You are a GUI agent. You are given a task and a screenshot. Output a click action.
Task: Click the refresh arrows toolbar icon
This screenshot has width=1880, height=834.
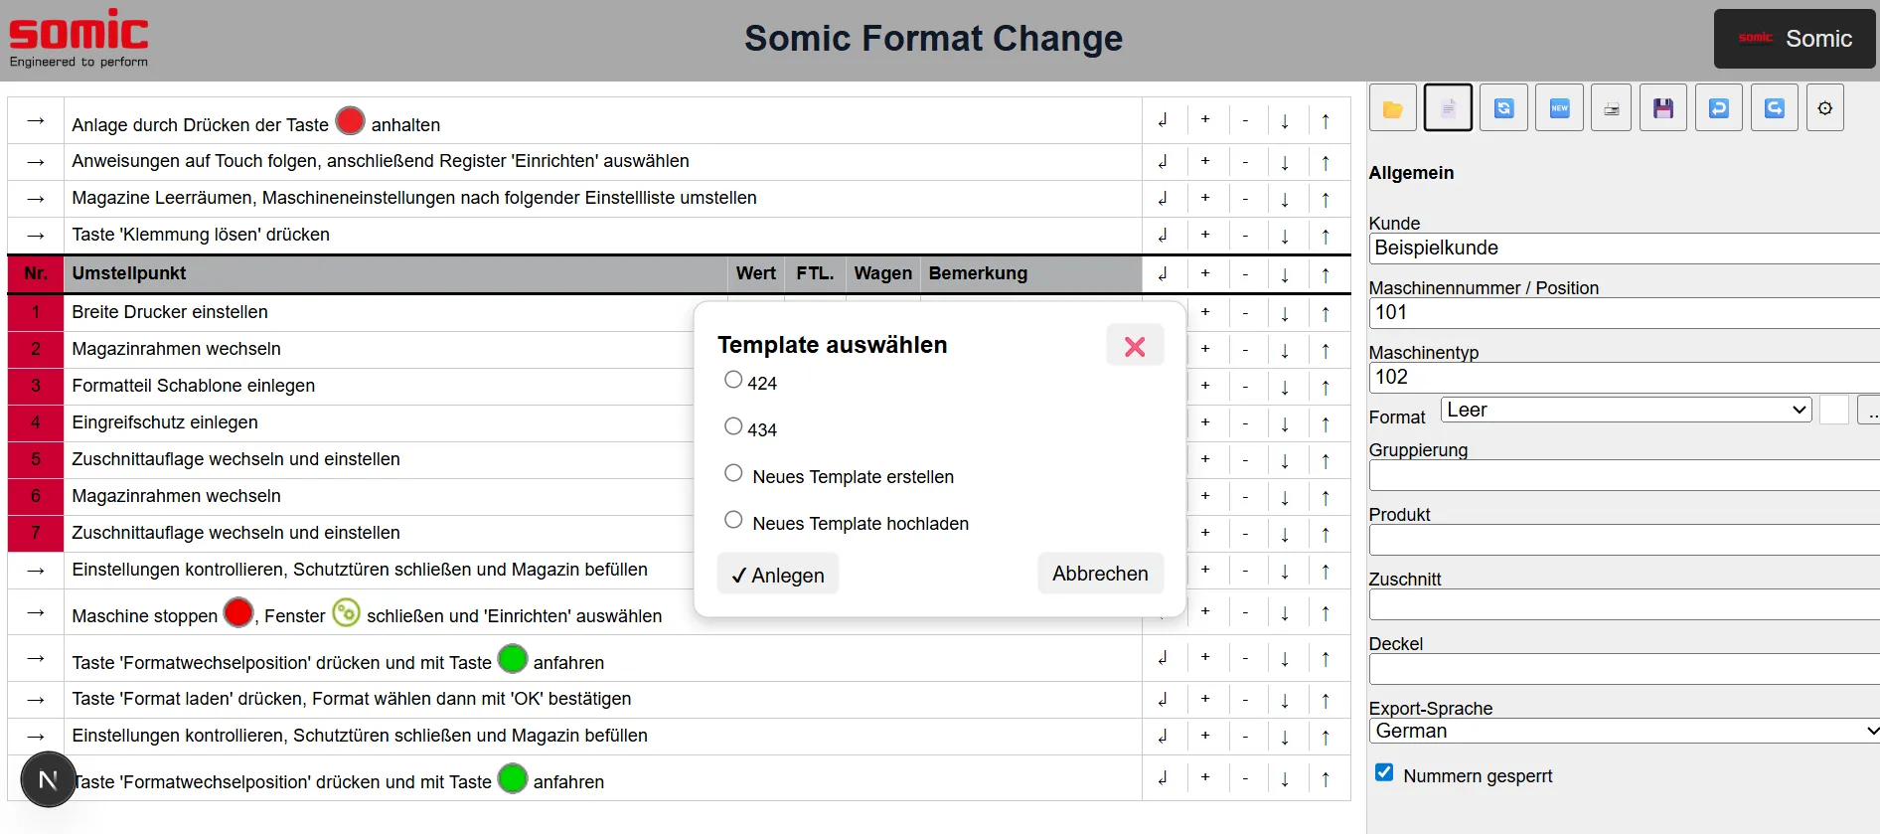click(x=1503, y=108)
